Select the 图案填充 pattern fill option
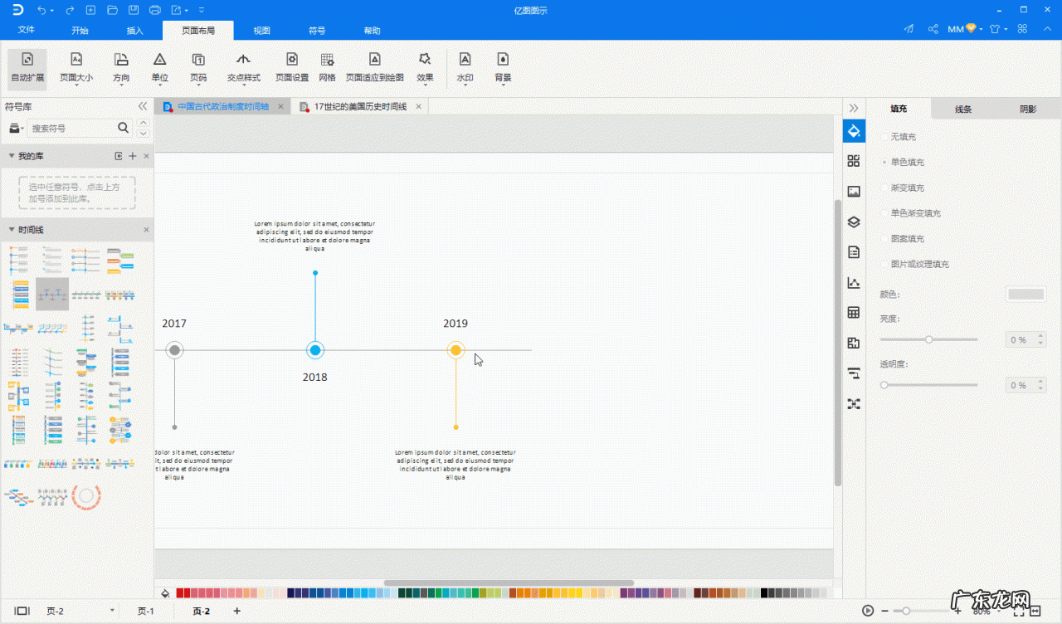Viewport: 1062px width, 624px height. click(907, 239)
